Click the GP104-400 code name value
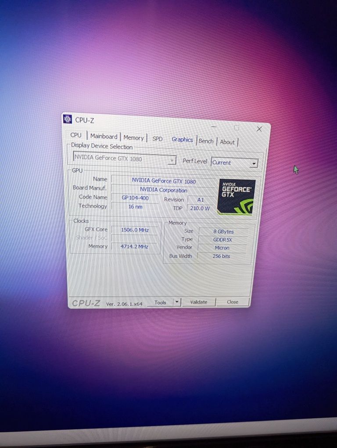Viewport: 337px width, 448px height. pos(135,198)
